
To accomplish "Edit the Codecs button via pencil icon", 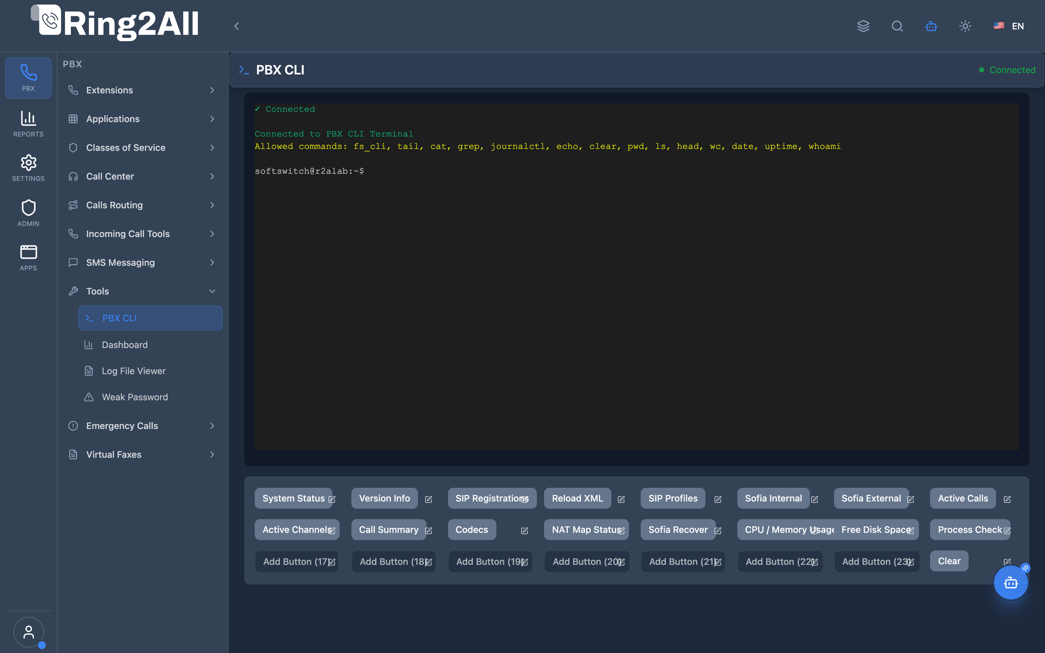I will (524, 531).
